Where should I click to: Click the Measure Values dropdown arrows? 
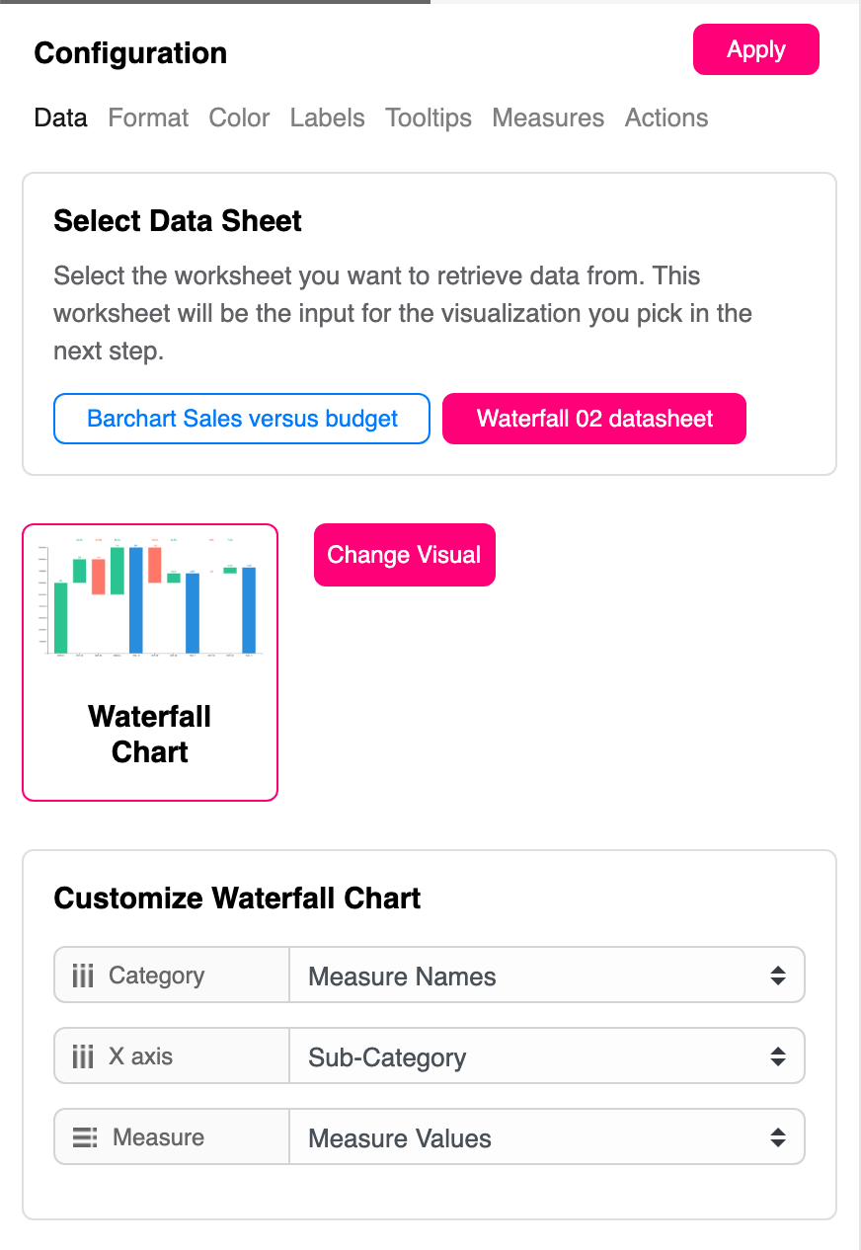pos(778,1138)
